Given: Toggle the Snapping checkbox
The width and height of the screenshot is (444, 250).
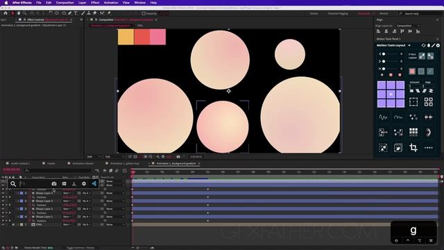Looking at the screenshot, I should (x=144, y=13).
